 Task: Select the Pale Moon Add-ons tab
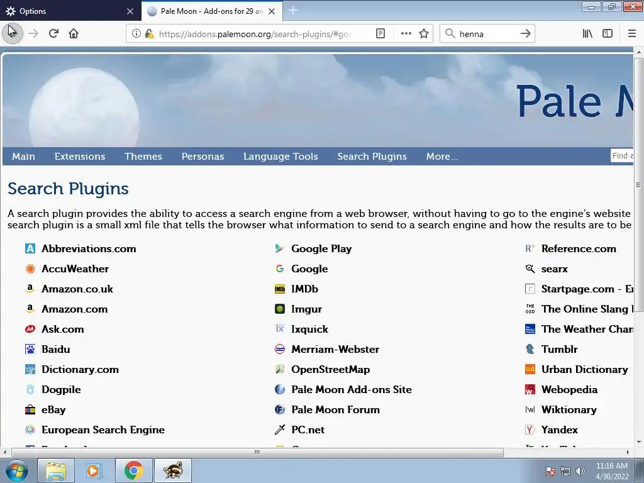pyautogui.click(x=211, y=11)
